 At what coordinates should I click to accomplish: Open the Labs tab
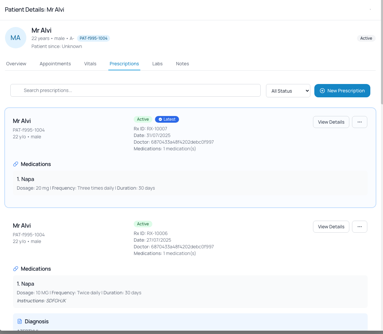point(157,64)
